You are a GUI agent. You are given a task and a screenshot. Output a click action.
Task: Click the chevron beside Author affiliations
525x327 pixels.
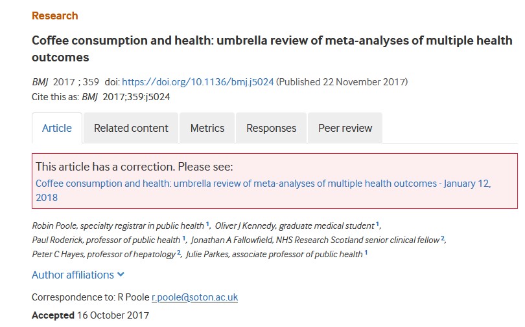coord(121,275)
